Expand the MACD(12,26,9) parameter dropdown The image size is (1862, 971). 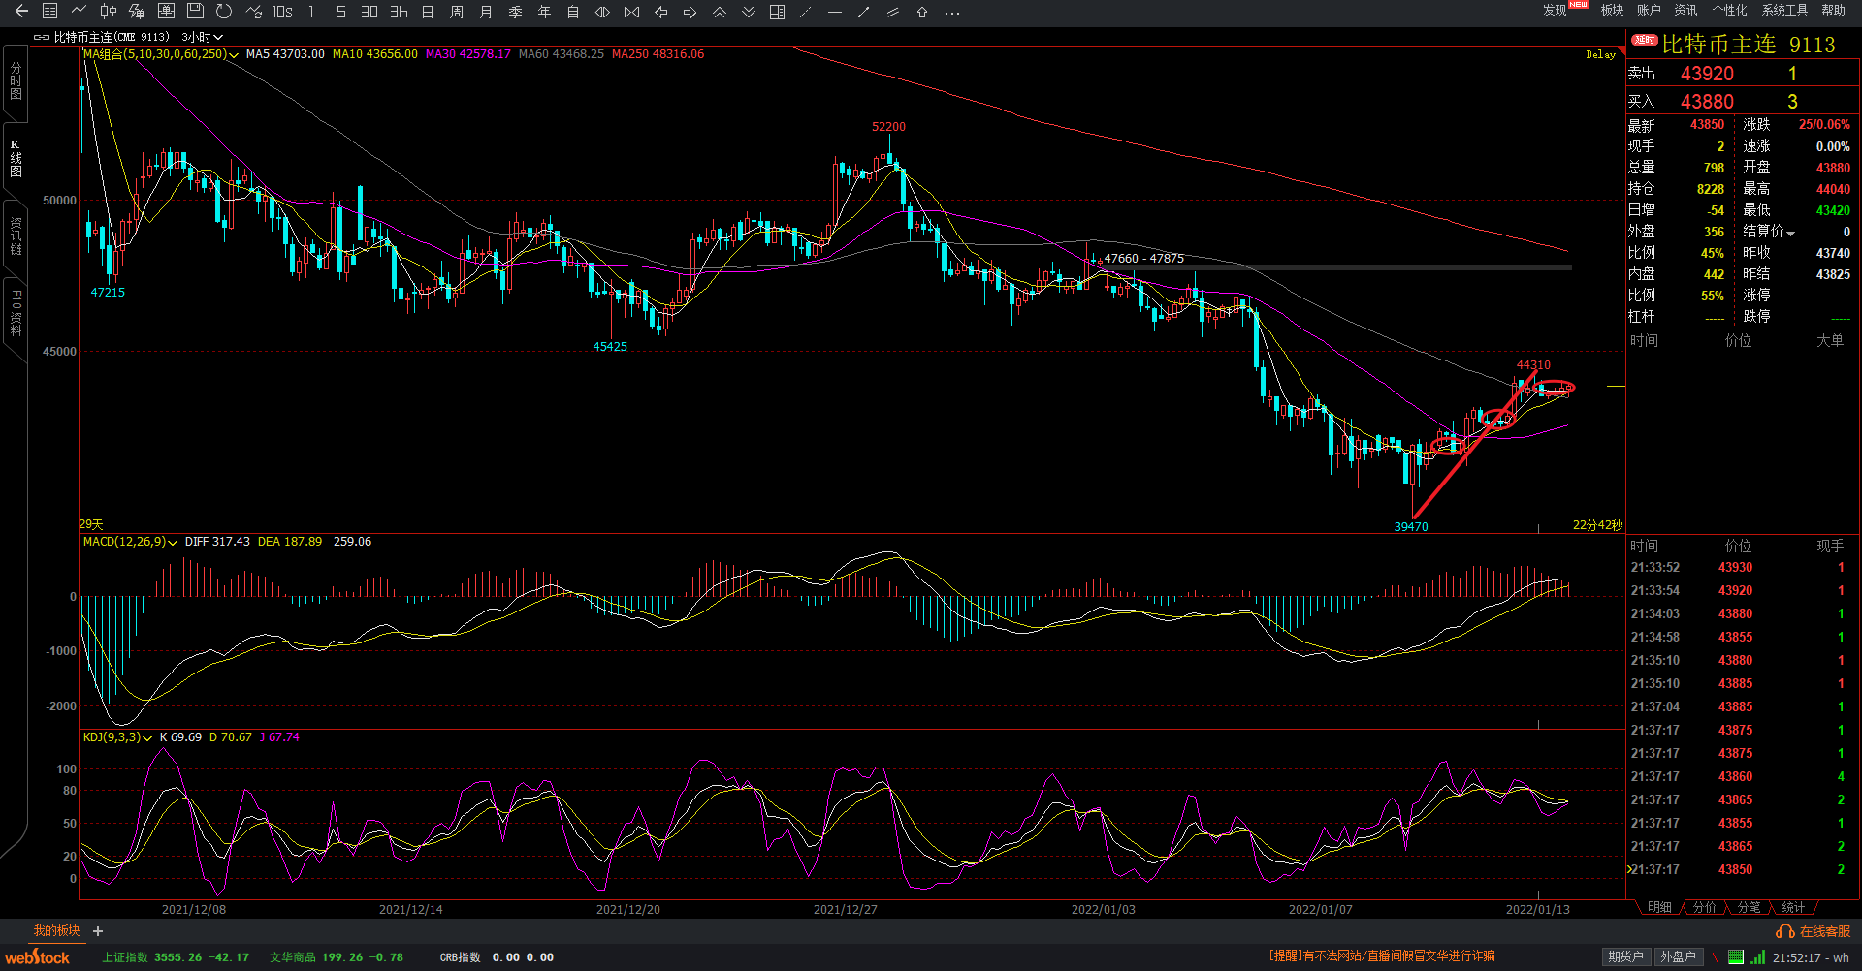coord(173,543)
